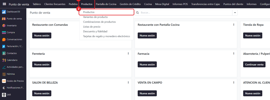The width and height of the screenshot is (270, 100).
Task: Start Nueva sesión for Restaurante con Pantalla Cocina
Action: [147, 36]
